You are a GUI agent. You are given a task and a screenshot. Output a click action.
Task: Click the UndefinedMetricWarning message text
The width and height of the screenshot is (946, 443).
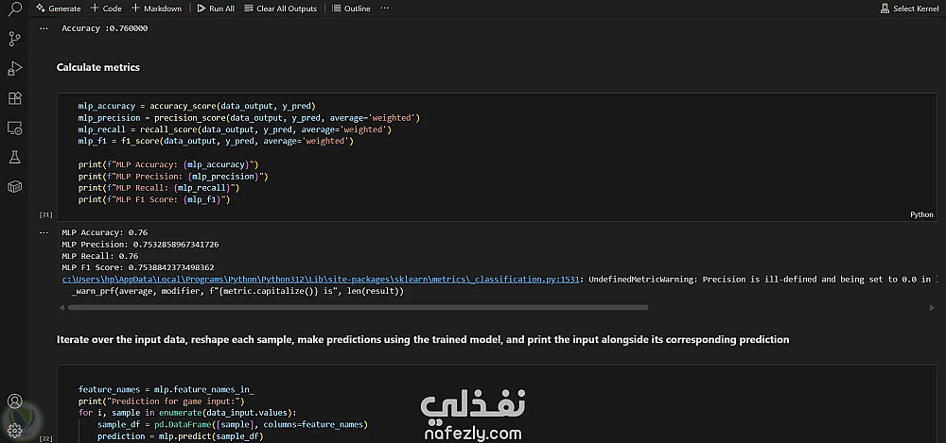763,279
